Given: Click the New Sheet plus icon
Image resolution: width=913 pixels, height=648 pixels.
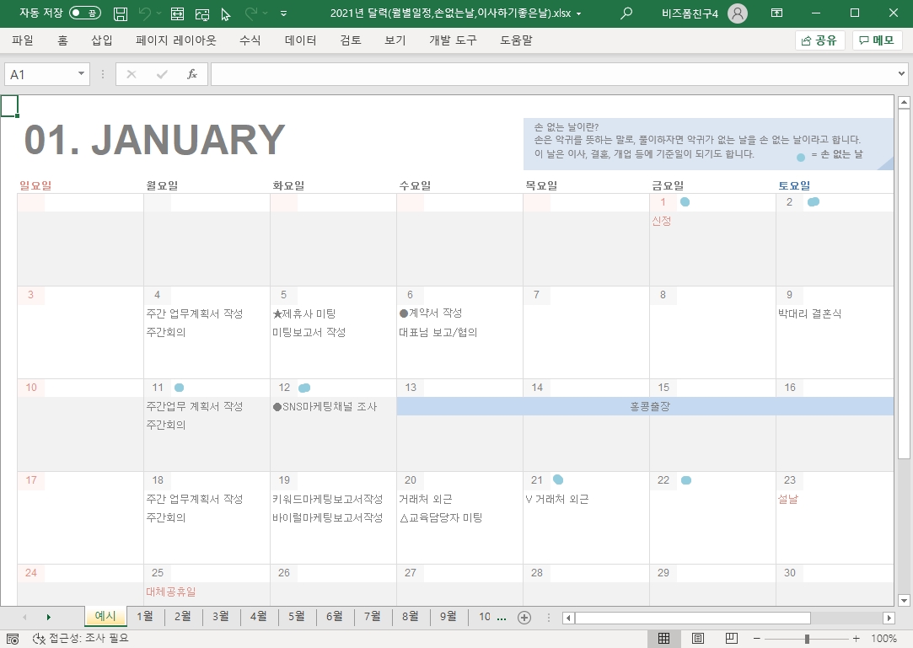Looking at the screenshot, I should [524, 618].
